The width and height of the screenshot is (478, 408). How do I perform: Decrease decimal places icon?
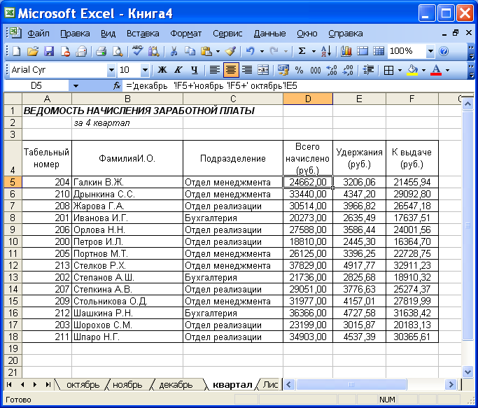click(348, 71)
